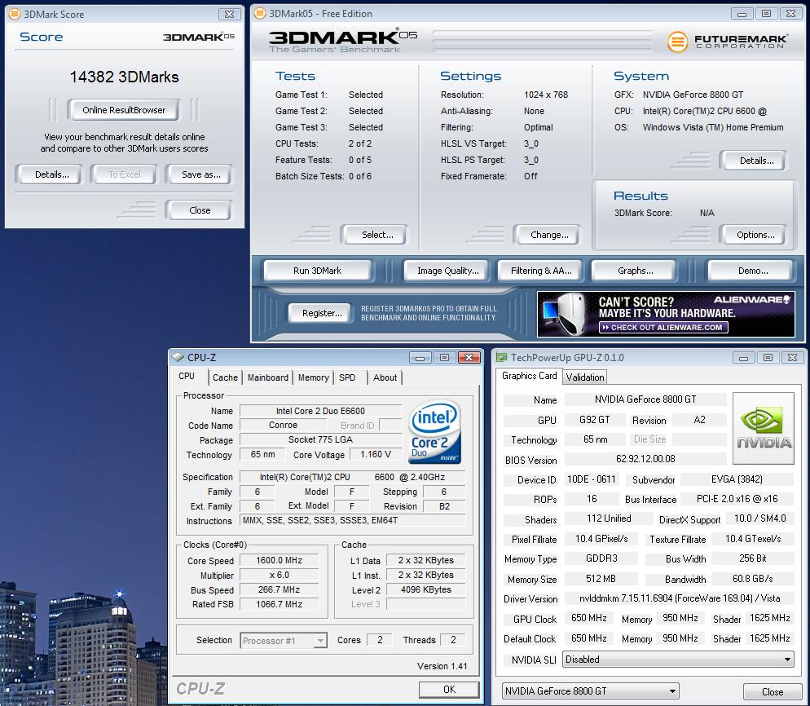810x706 pixels.
Task: Open Filtering & AA tool
Action: (x=541, y=271)
